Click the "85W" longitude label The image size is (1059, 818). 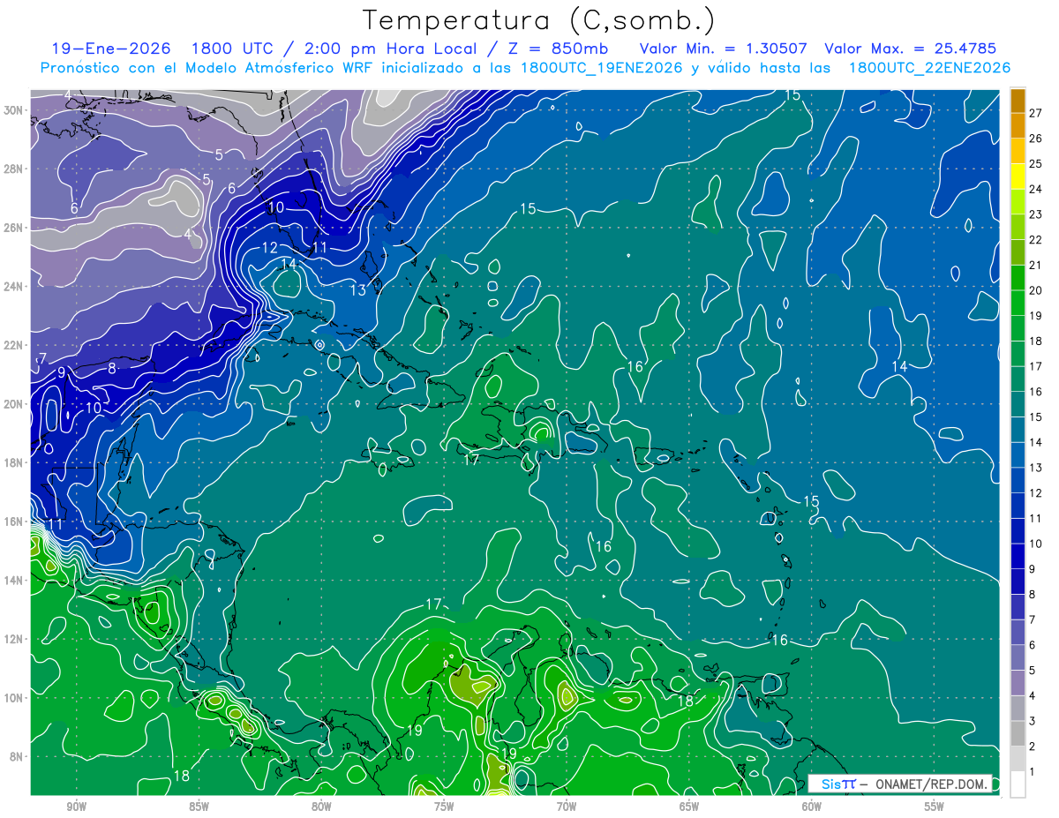coord(199,807)
